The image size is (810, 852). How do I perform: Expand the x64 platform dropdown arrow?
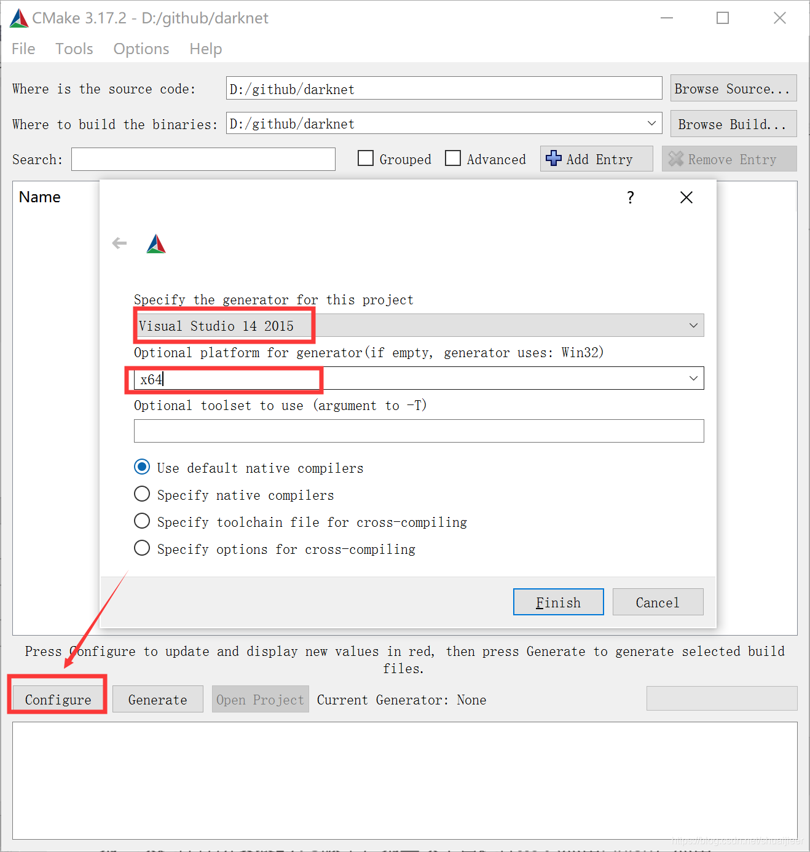[693, 378]
